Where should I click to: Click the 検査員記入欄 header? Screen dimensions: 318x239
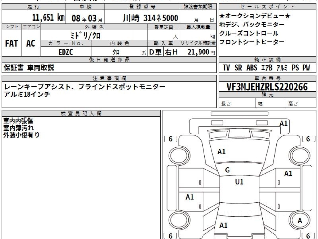81,113
